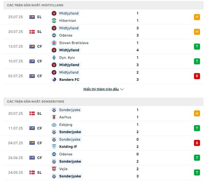The image size is (207, 182).
Task: Click the Kolding IF shield icon
Action: point(54,146)
